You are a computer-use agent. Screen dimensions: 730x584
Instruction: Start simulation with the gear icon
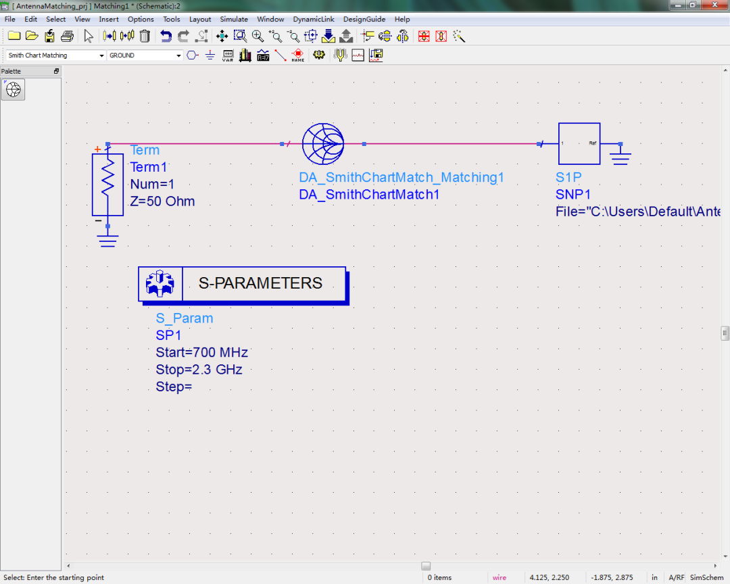(319, 55)
